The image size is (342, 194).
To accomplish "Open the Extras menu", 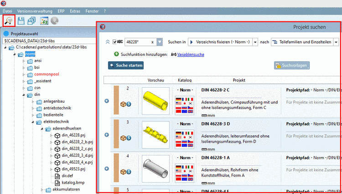I will (x=75, y=11).
